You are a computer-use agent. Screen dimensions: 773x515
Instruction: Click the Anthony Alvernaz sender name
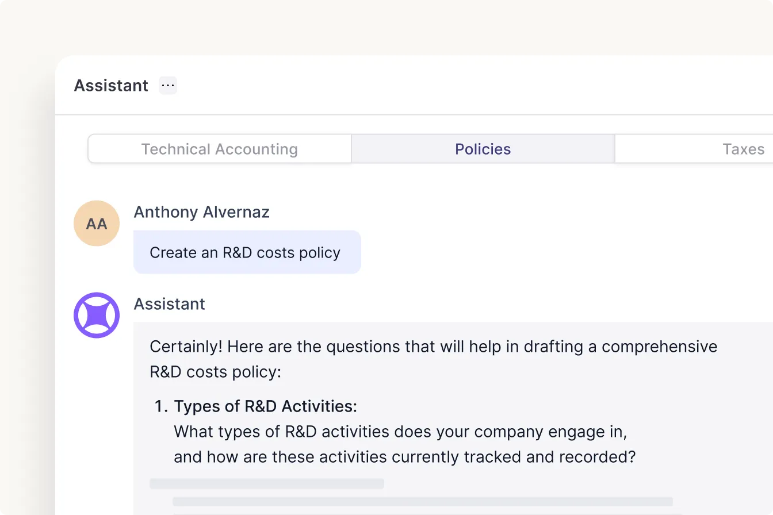point(201,212)
